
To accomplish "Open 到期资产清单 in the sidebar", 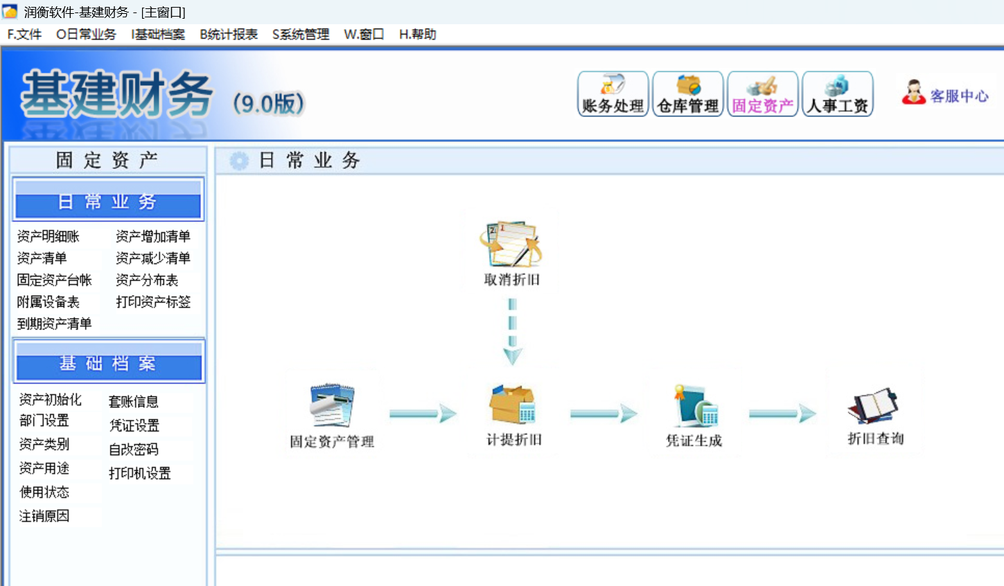I will coord(55,323).
